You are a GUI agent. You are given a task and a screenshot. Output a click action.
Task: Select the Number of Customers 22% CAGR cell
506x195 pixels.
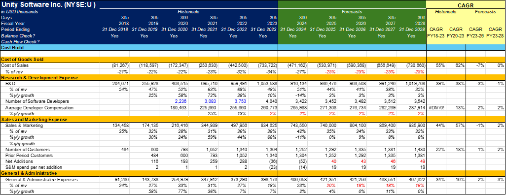point(441,149)
